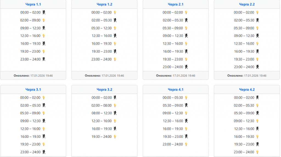
Task: Click light bulb icon for 02:00 – 09:00 in Черга 1.1
Action: [x=44, y=20]
